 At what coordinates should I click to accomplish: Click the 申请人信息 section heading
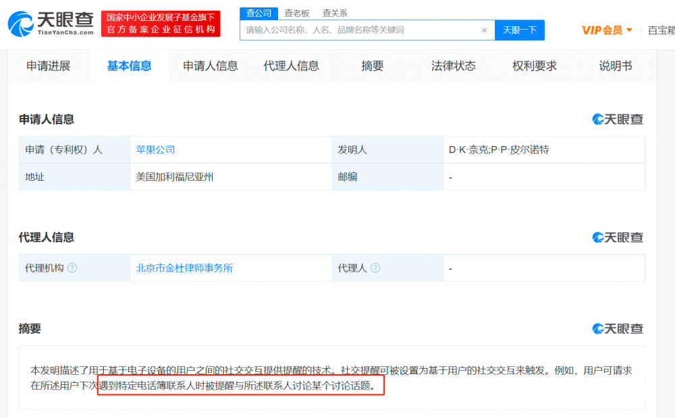coord(47,119)
